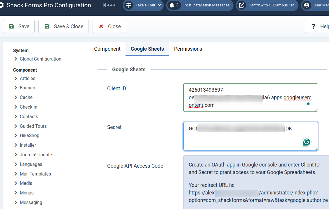Click the red X close icon
This screenshot has height=209, width=329.
point(101,26)
